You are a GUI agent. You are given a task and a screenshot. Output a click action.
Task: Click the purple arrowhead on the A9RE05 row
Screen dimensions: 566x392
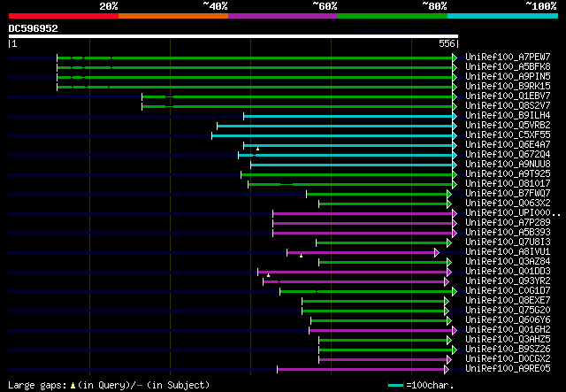coord(447,369)
